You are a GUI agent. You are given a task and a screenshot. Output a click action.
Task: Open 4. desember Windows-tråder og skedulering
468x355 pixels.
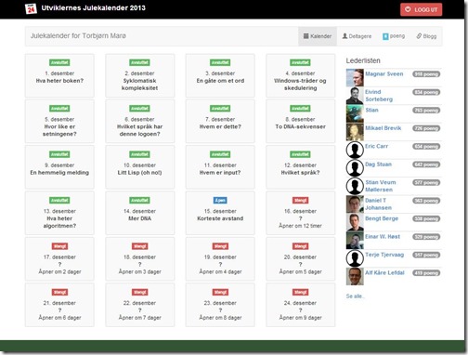point(300,75)
